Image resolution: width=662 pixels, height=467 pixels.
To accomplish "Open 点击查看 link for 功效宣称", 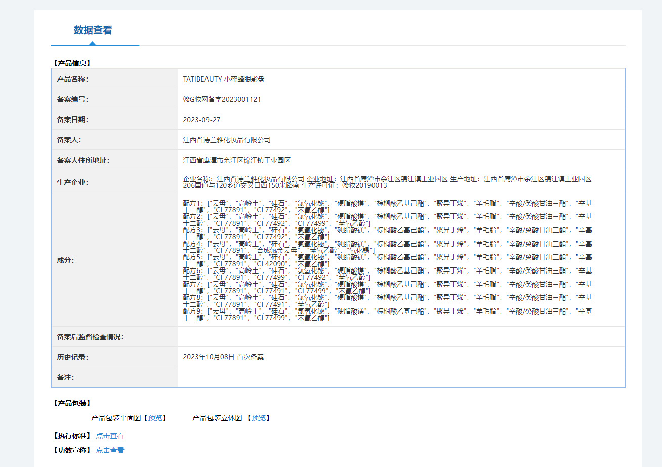I will (110, 450).
